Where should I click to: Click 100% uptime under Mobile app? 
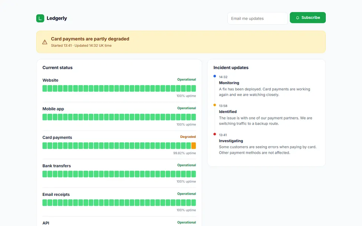pos(186,125)
